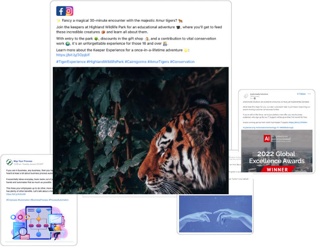
Task: Open the link in Map Your Process post
Action: [x=16, y=194]
